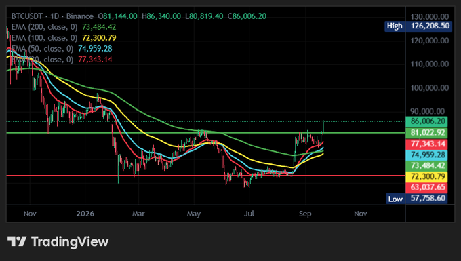
Task: Click the Mar label on time axis
Action: [138, 214]
